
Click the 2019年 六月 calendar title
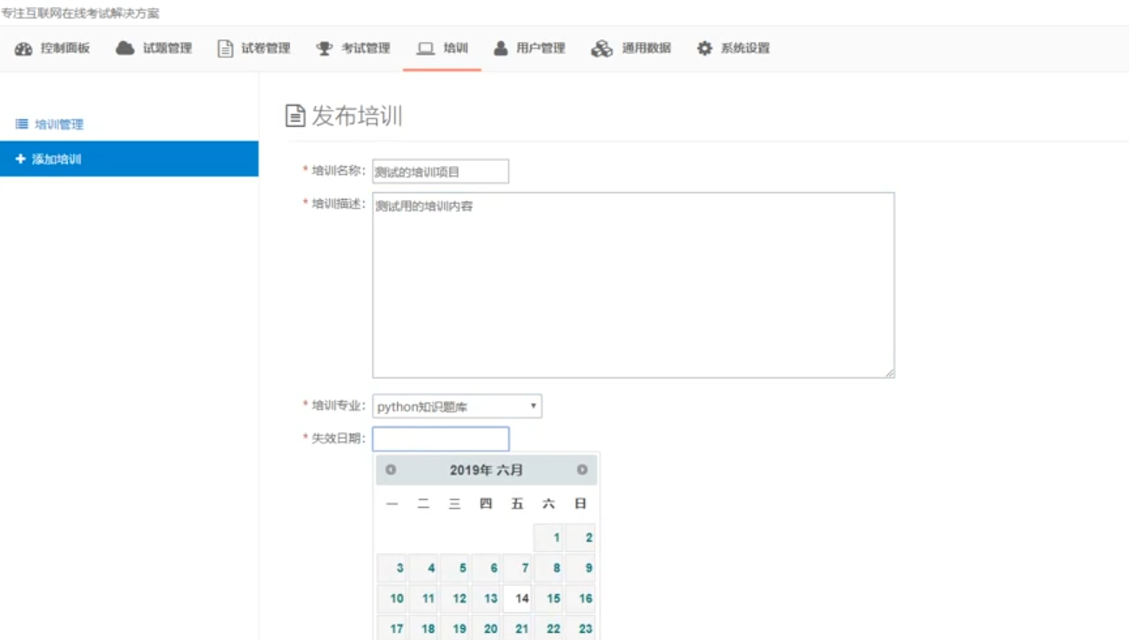click(487, 470)
